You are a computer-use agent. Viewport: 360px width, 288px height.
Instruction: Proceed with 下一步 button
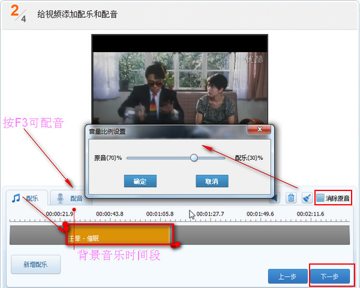pos(329,276)
